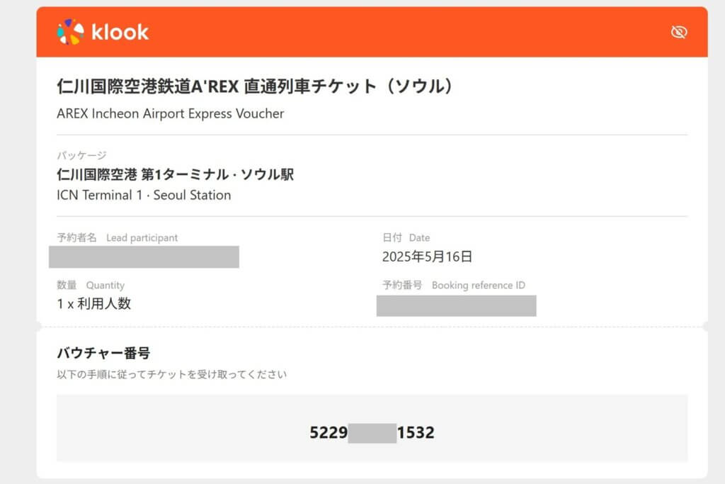Viewport: 725px width, 484px height.
Task: Click the Booking reference ID label
Action: [478, 286]
